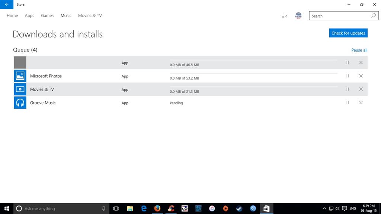Remove Groove Music from the queue

(361, 103)
